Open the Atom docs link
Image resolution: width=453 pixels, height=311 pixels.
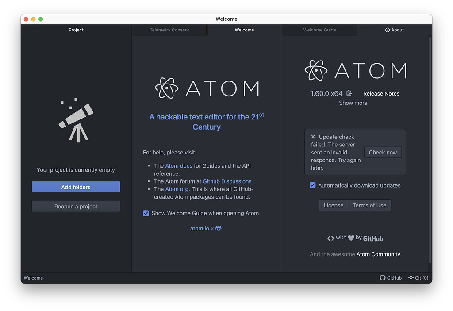pyautogui.click(x=179, y=166)
